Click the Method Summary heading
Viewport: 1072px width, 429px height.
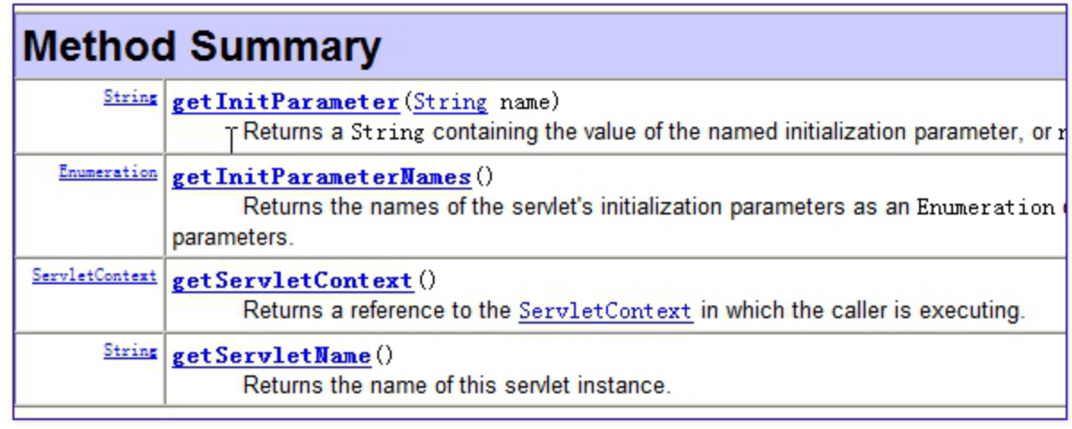pos(202,46)
